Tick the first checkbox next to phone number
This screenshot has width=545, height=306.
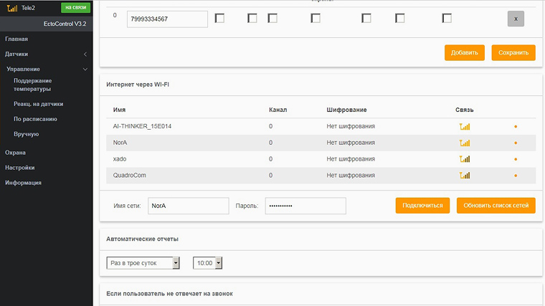[x=219, y=19]
